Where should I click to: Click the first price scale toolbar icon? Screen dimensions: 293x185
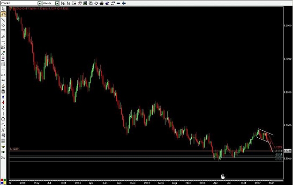[63, 3]
